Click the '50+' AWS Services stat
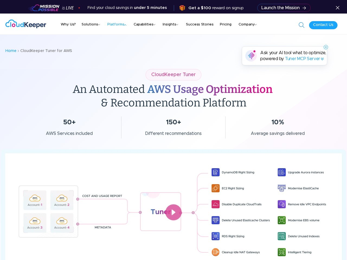The height and width of the screenshot is (260, 347). [x=69, y=122]
